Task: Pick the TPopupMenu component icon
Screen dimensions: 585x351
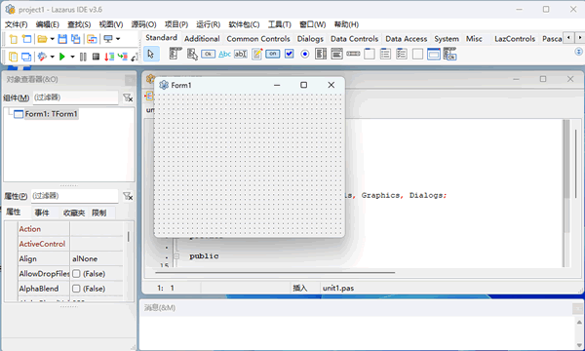Action: [192, 54]
